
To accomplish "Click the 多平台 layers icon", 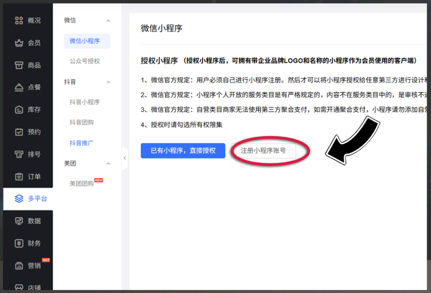I will 19,199.
